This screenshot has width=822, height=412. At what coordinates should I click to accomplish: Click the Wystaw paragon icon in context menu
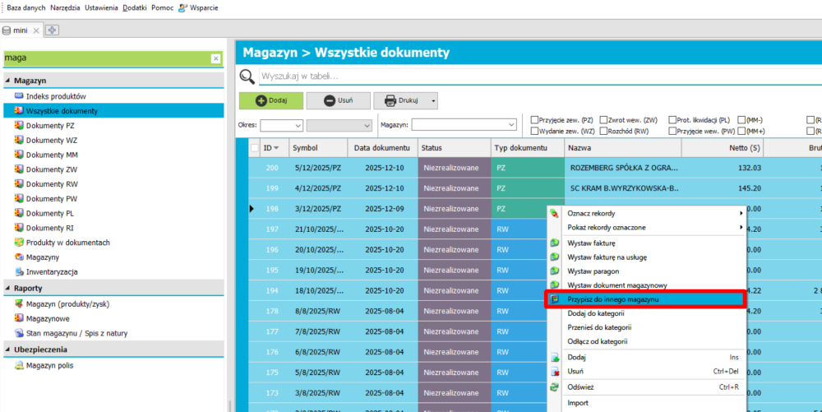click(x=555, y=271)
